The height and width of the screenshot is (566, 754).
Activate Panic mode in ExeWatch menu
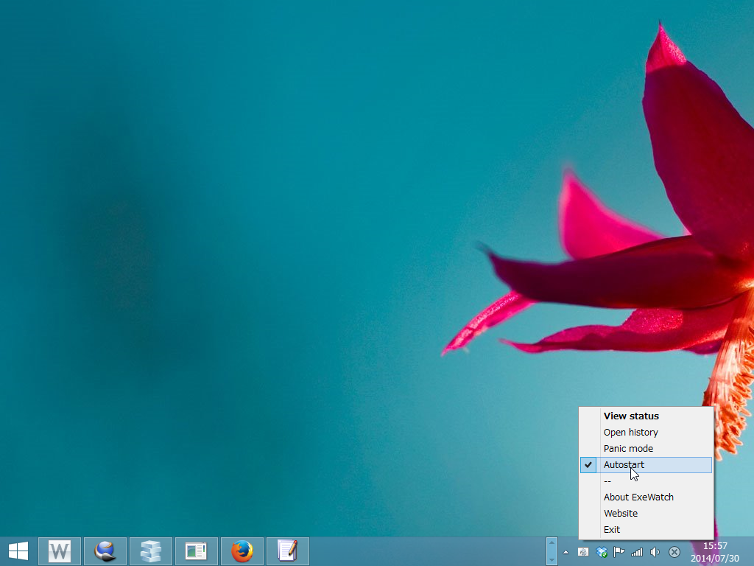coord(646,449)
